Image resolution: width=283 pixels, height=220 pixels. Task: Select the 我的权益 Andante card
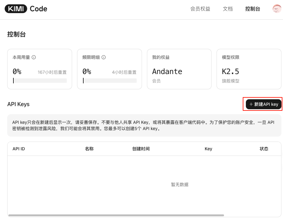179,69
